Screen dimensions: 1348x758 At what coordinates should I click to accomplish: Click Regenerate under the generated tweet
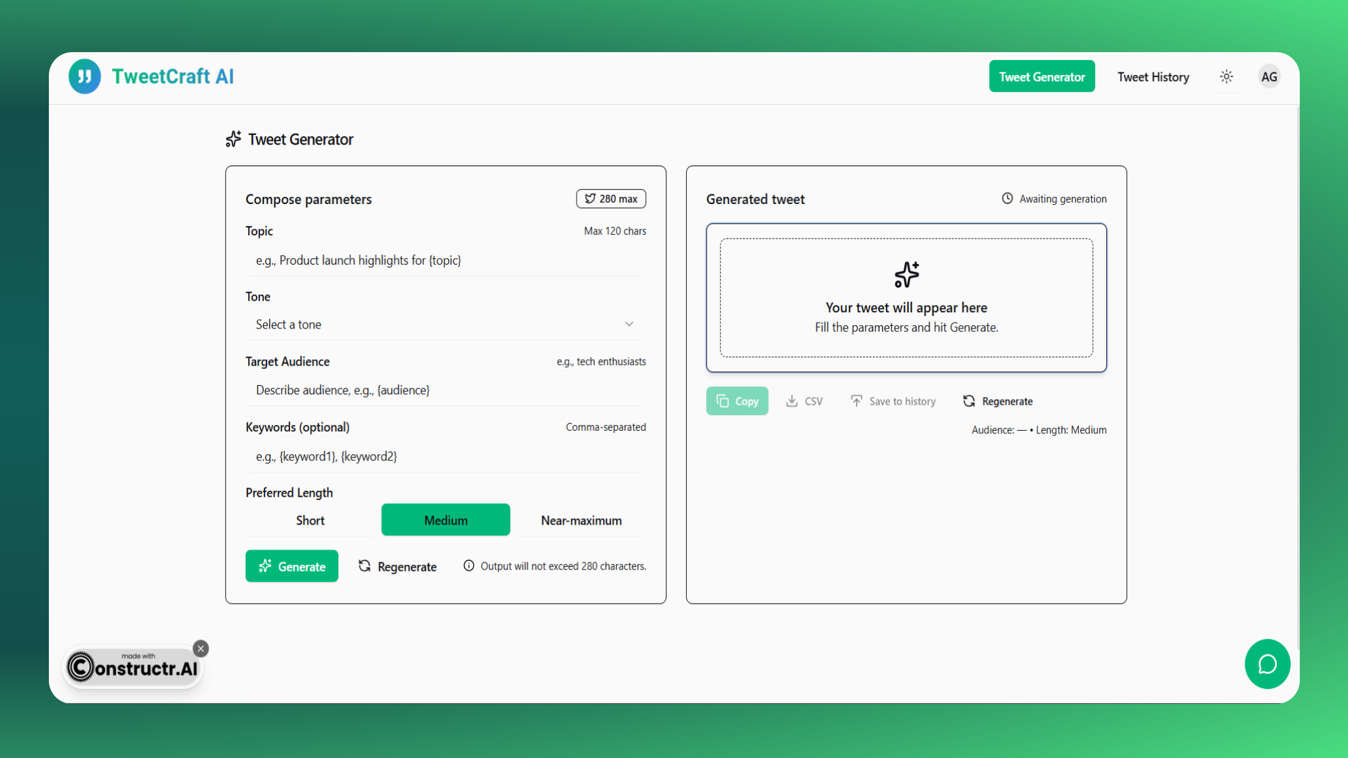pyautogui.click(x=997, y=401)
